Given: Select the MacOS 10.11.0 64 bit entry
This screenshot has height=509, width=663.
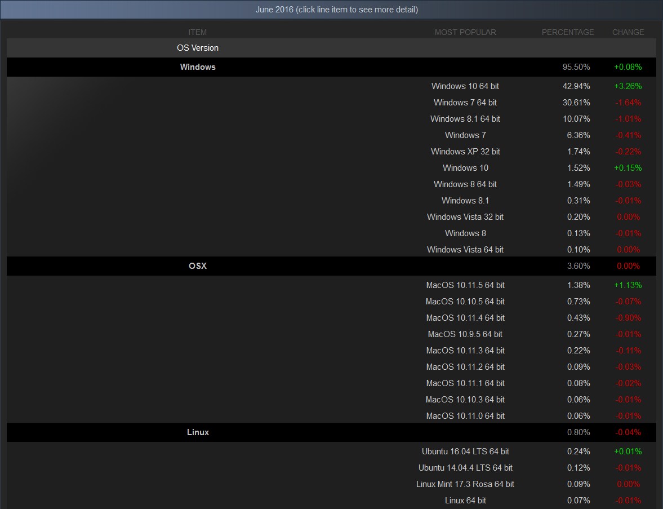Looking at the screenshot, I should click(x=465, y=416).
